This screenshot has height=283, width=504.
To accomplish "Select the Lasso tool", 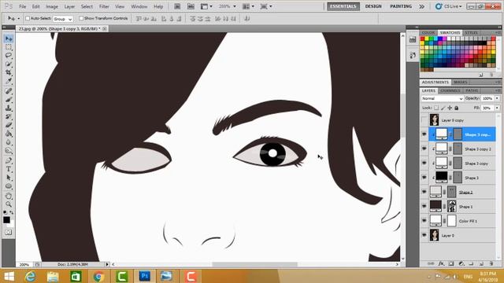I will point(9,56).
